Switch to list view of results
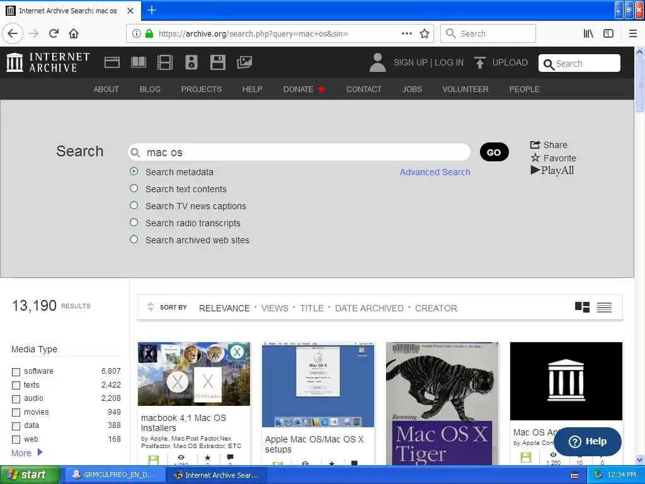The width and height of the screenshot is (645, 484). coord(604,307)
